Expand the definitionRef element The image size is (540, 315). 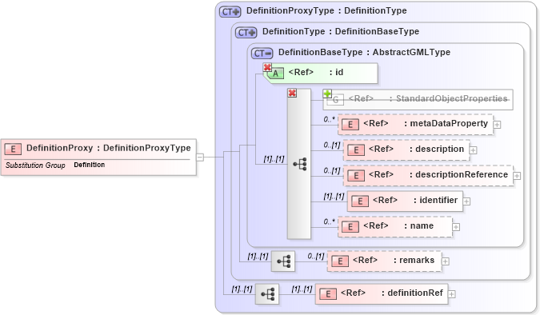tap(452, 294)
